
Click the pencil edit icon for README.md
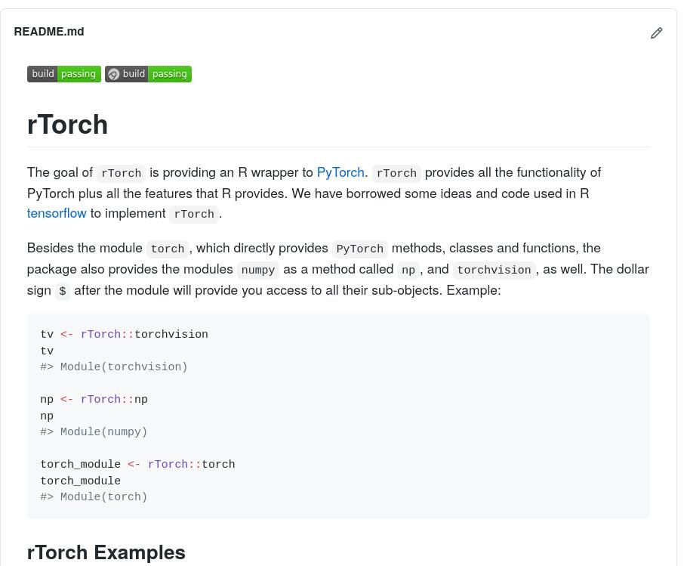[656, 33]
